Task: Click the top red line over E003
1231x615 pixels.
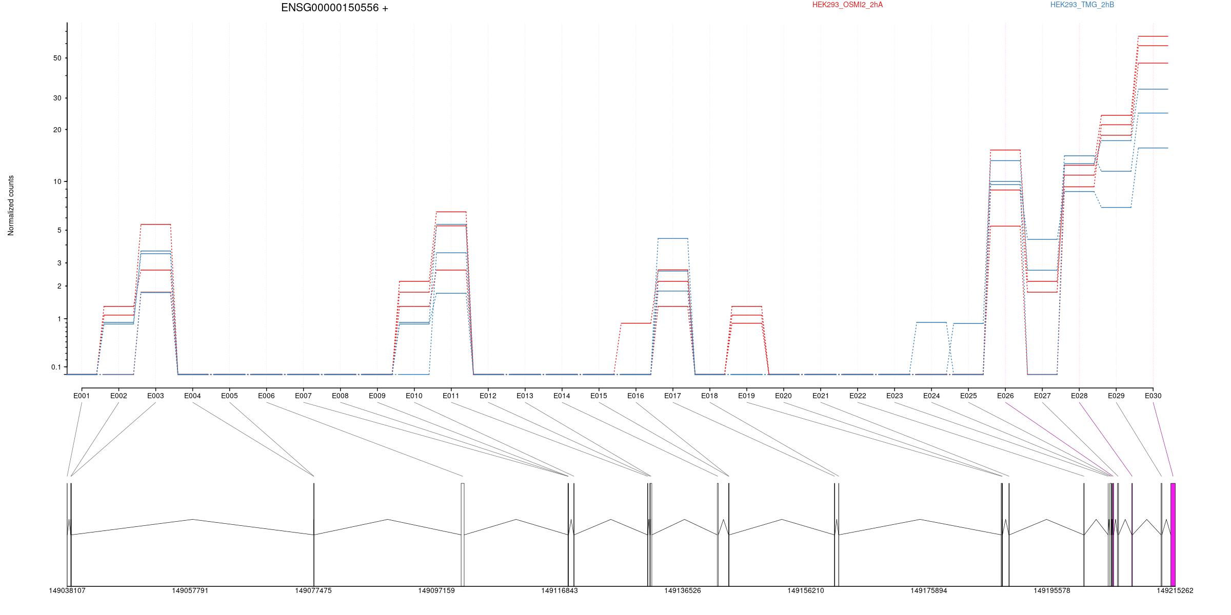Action: 155,224
